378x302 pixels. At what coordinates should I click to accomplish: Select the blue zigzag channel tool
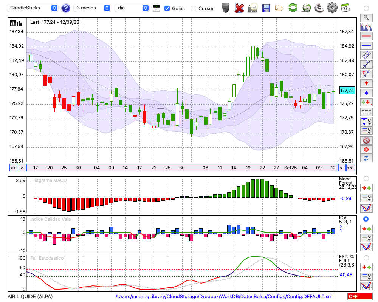click(x=366, y=55)
